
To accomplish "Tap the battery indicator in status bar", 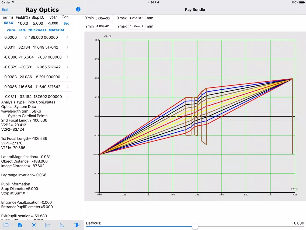I will [302, 2].
